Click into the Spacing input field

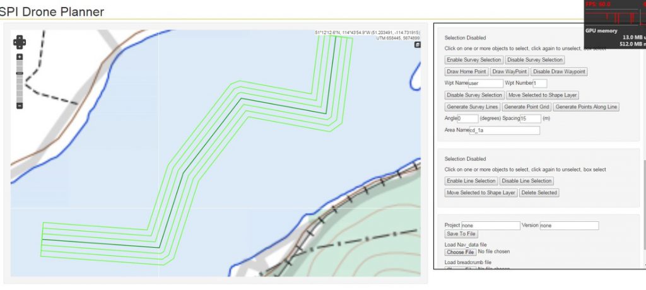(x=531, y=119)
